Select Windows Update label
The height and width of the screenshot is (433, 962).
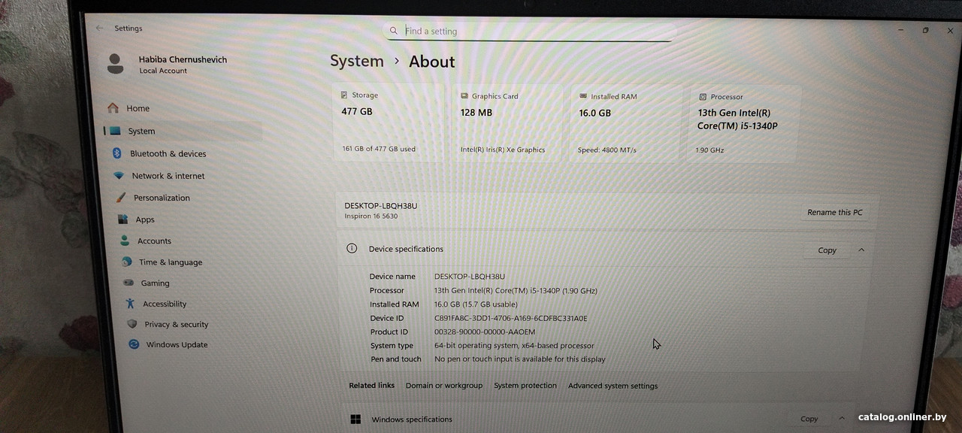click(x=177, y=344)
